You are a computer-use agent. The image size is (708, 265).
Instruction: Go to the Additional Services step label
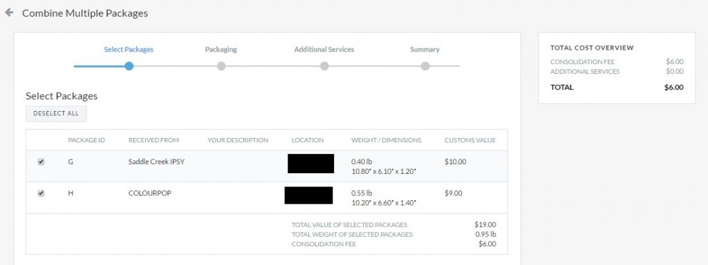click(324, 50)
